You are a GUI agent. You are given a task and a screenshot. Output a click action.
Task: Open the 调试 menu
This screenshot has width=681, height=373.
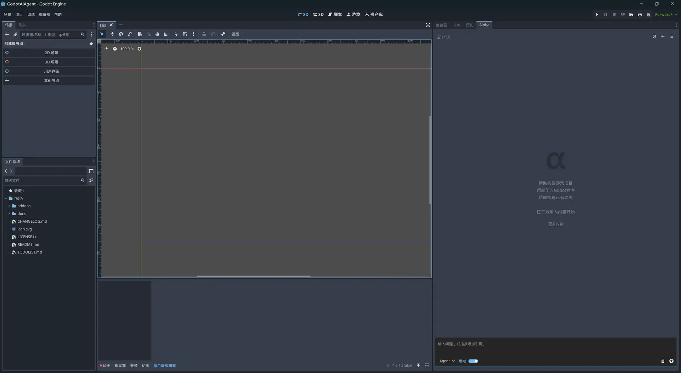tap(31, 15)
